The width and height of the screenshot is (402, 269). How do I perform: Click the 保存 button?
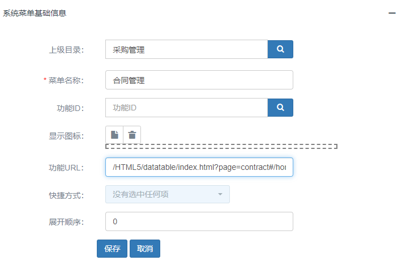(x=112, y=249)
